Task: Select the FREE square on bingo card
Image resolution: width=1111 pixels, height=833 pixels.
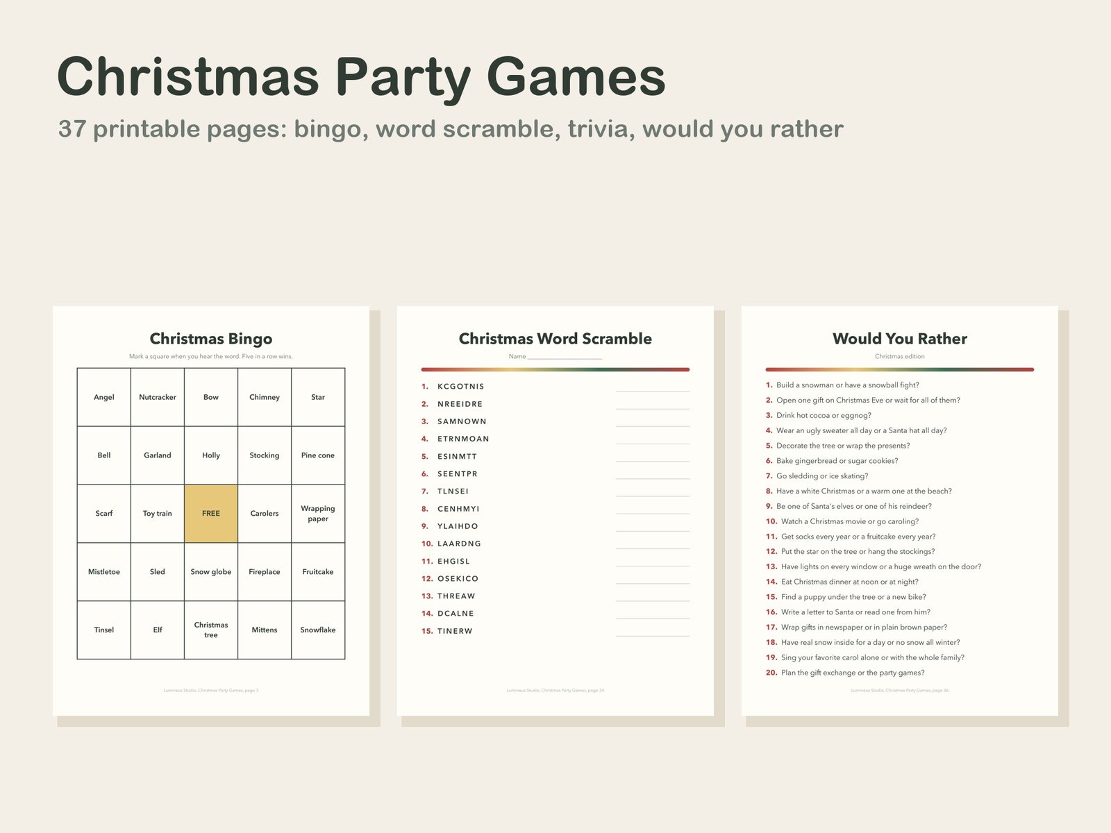Action: tap(211, 514)
